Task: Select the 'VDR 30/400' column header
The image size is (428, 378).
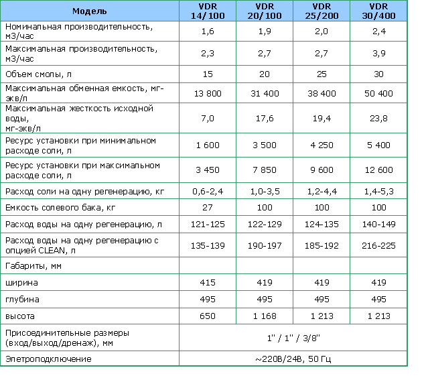Action: [378, 11]
